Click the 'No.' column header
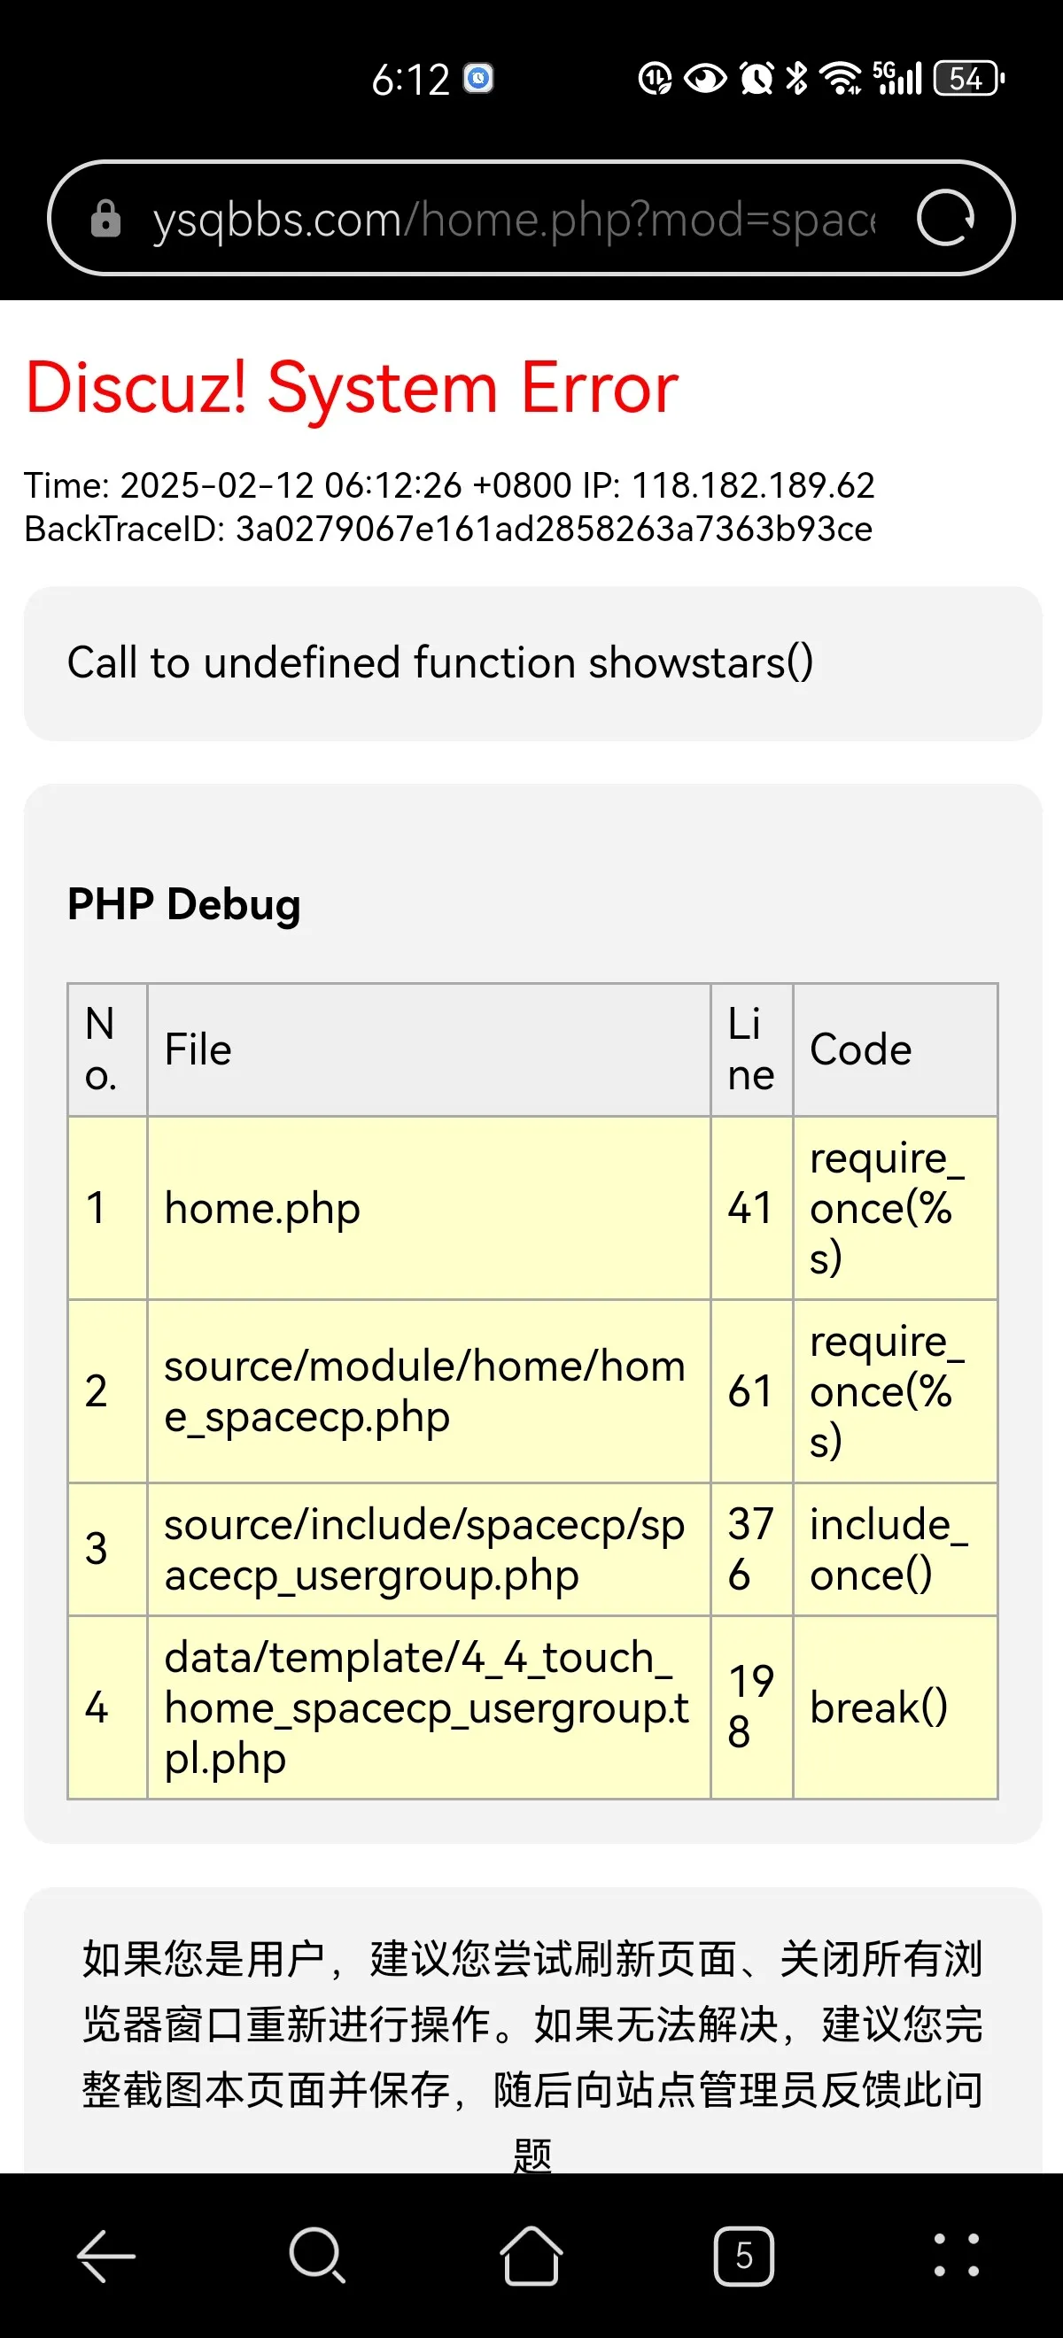Viewport: 1063px width, 2338px height. [x=108, y=1050]
